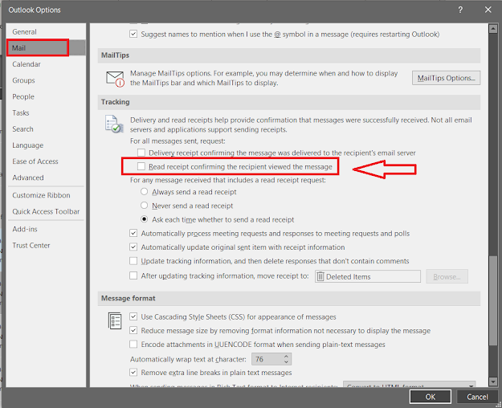Toggle Reduce message size checkbox
The image size is (502, 408).
(x=133, y=330)
